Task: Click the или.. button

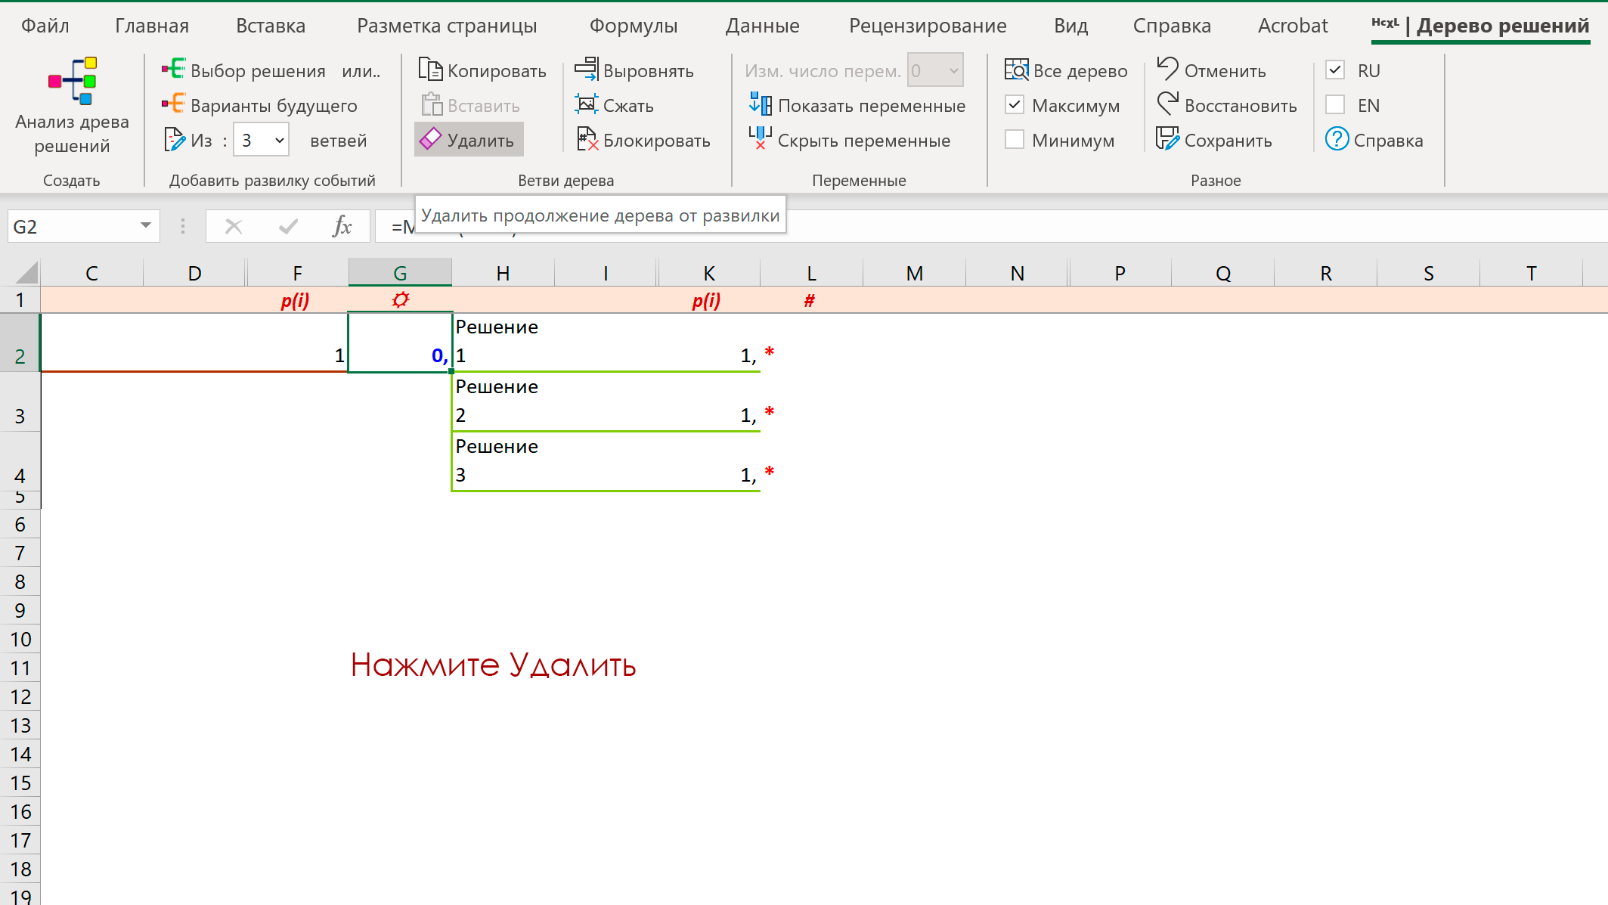Action: pos(361,70)
